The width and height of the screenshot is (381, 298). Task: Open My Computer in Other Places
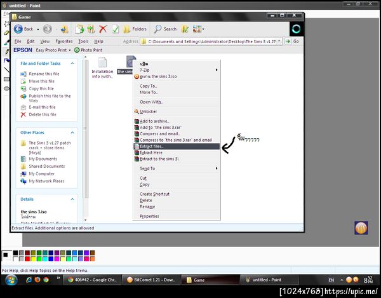41,174
